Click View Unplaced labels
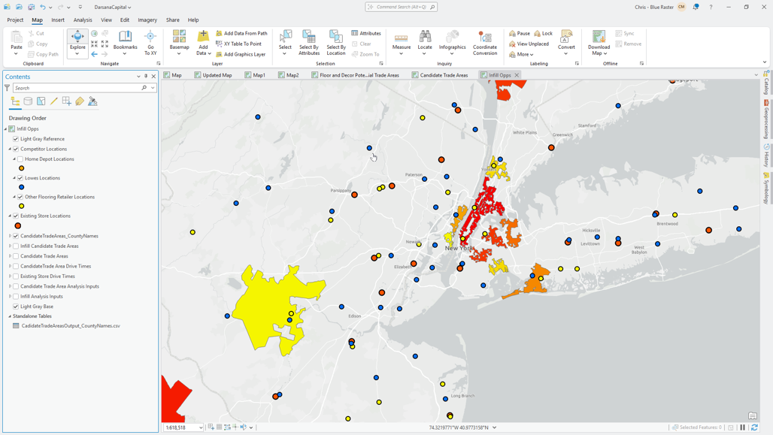Screen dimensions: 773x435 coord(529,44)
